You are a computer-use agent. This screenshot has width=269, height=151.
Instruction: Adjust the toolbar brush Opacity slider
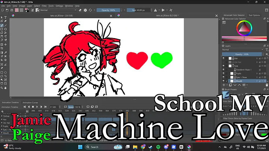108,10
